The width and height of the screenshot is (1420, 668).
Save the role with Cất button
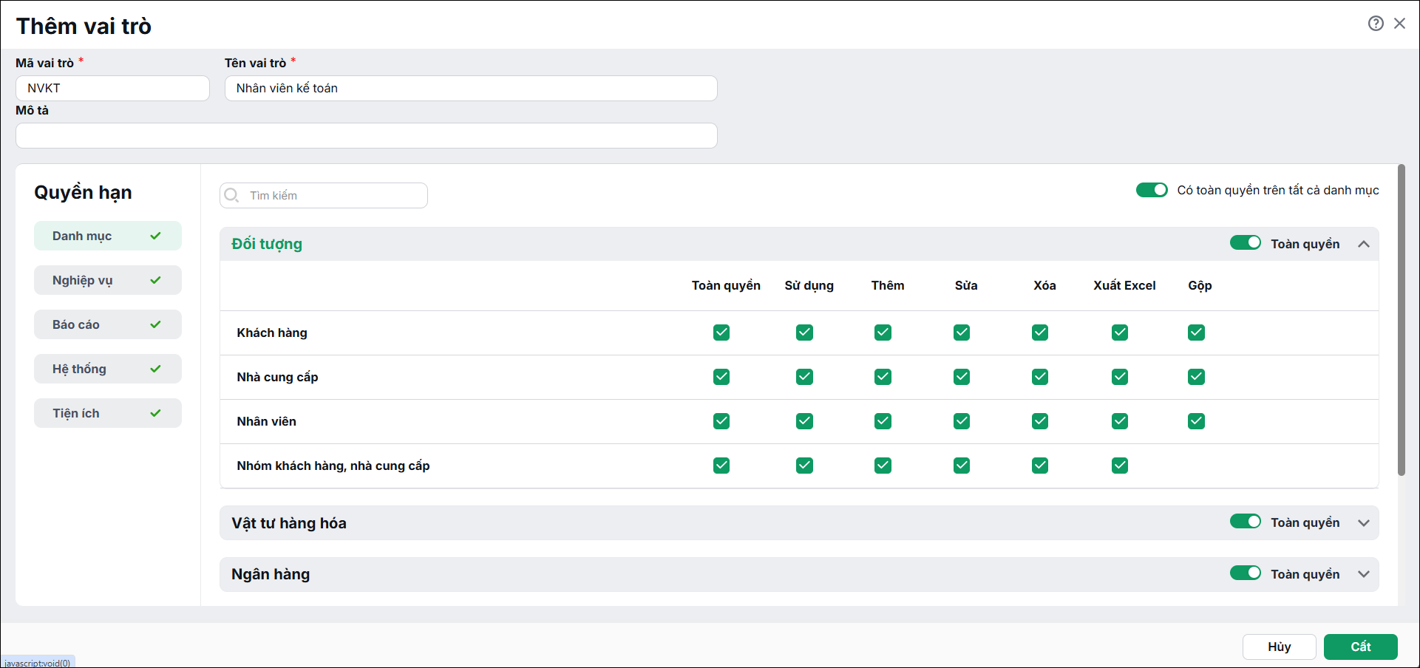[1361, 647]
